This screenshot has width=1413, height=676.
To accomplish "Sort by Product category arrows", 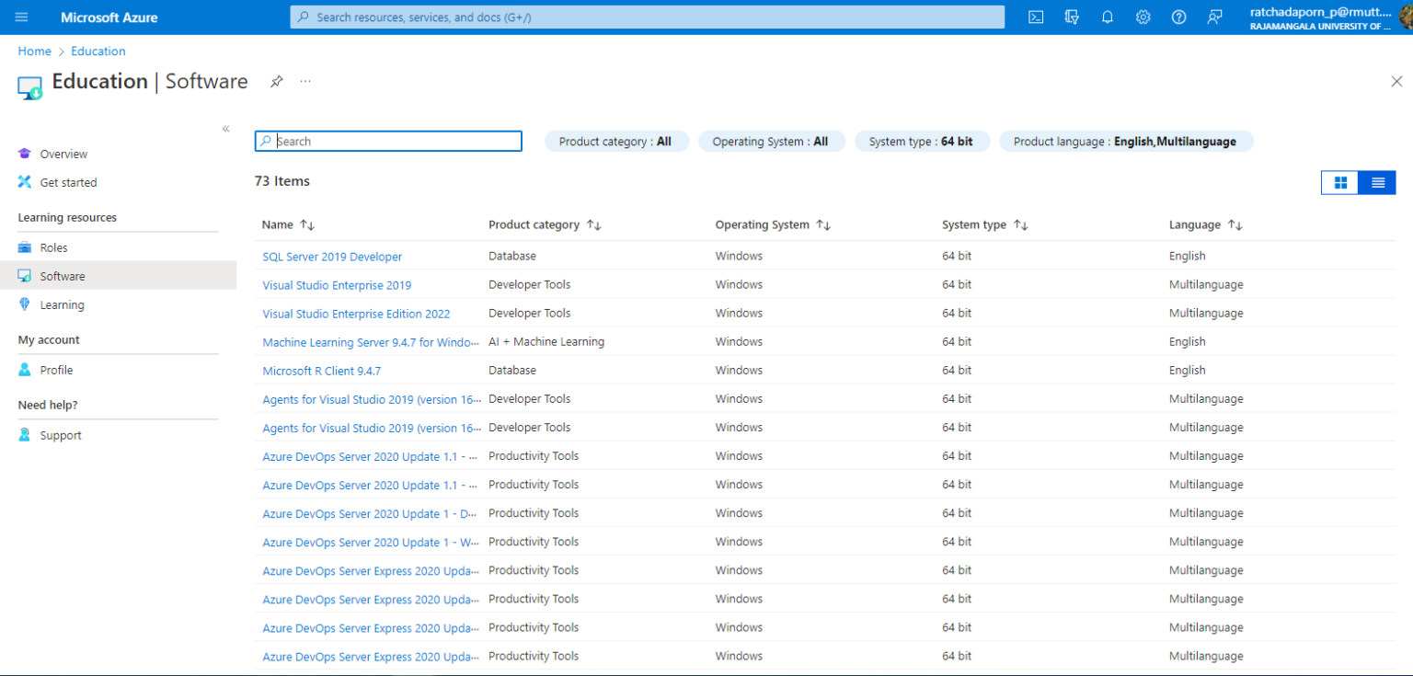I will pyautogui.click(x=594, y=225).
